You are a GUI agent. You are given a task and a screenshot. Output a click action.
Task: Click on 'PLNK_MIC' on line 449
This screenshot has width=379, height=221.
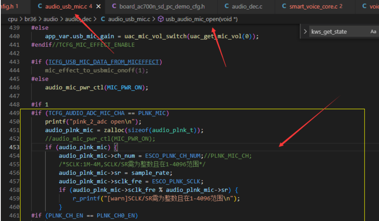pyautogui.click(x=152, y=113)
